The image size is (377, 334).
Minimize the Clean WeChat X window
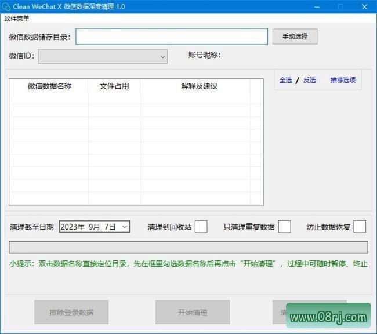[317, 7]
